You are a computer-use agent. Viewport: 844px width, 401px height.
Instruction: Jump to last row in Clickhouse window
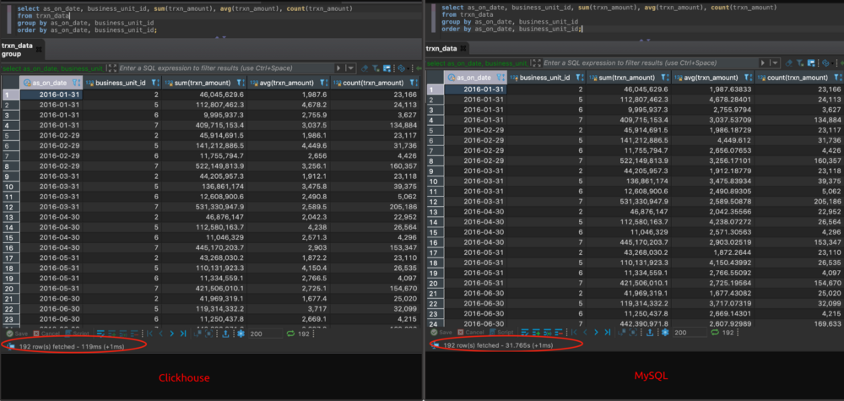183,333
